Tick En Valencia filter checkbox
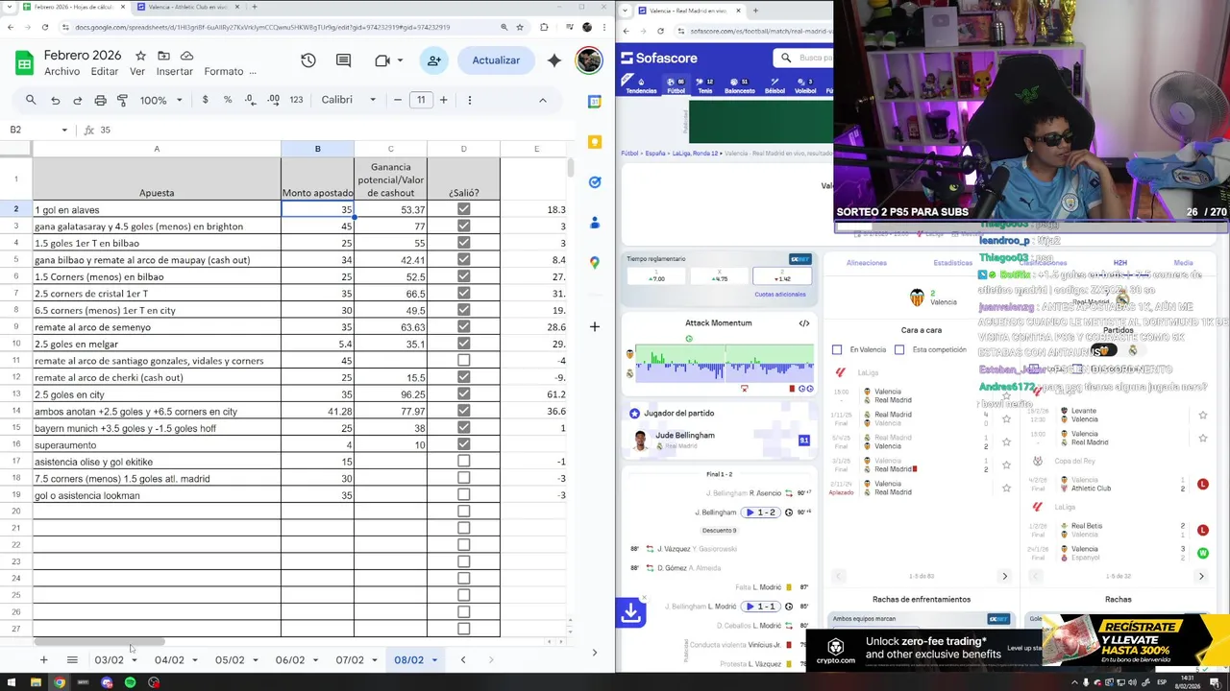 point(837,350)
